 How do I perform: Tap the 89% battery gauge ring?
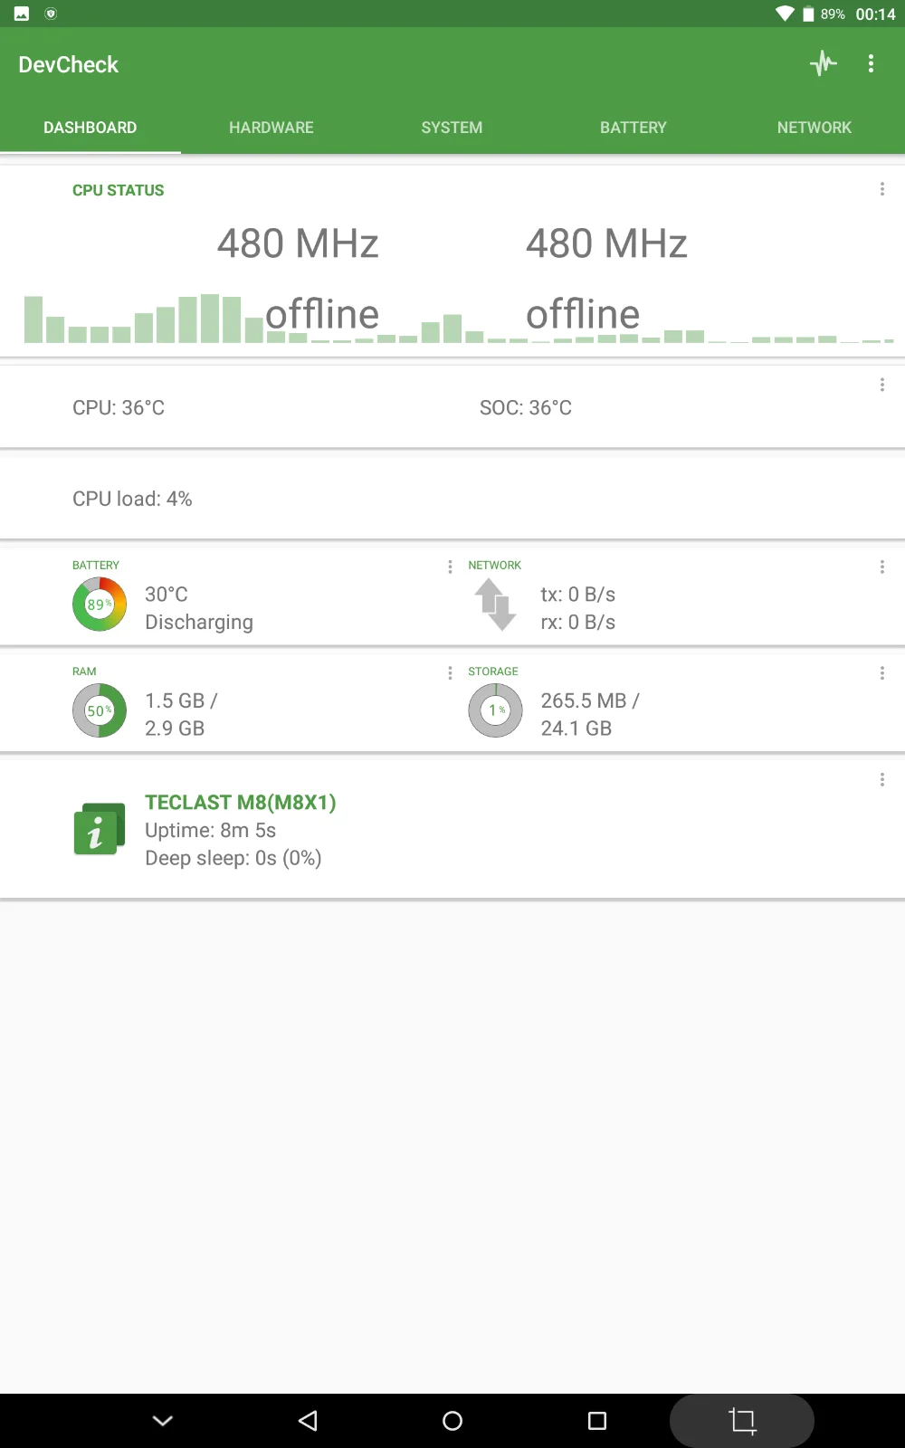[100, 604]
